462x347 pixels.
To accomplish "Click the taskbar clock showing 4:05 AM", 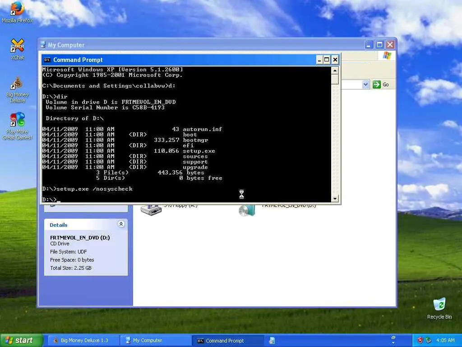I will click(x=445, y=340).
